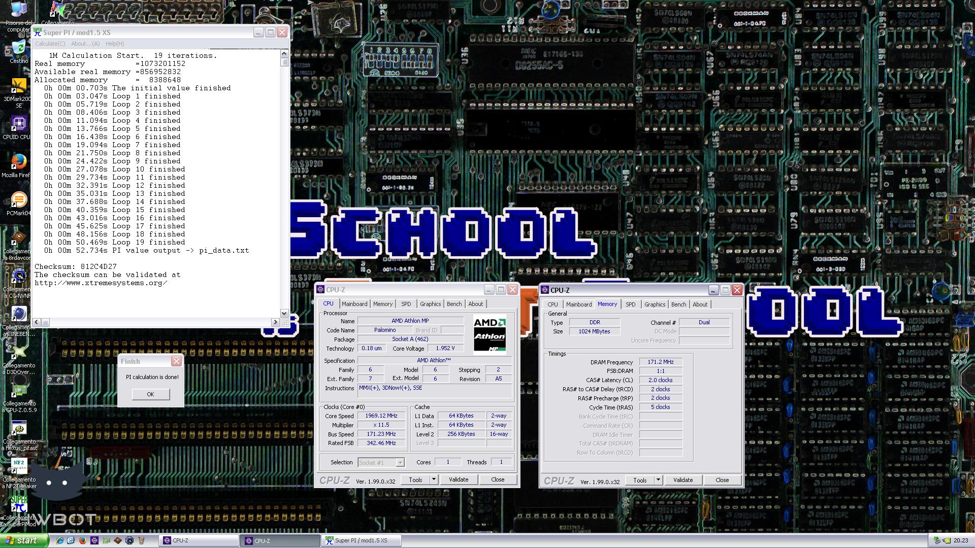The height and width of the screenshot is (548, 975).
Task: Click OK in the Finish dialog
Action: point(150,394)
